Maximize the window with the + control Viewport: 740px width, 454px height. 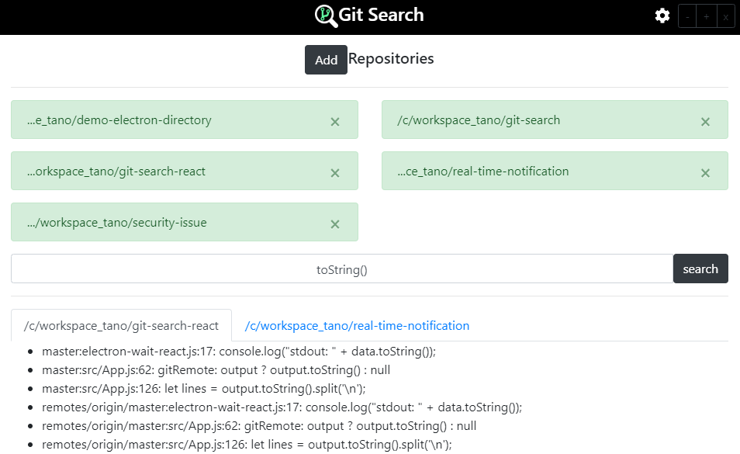click(x=706, y=16)
